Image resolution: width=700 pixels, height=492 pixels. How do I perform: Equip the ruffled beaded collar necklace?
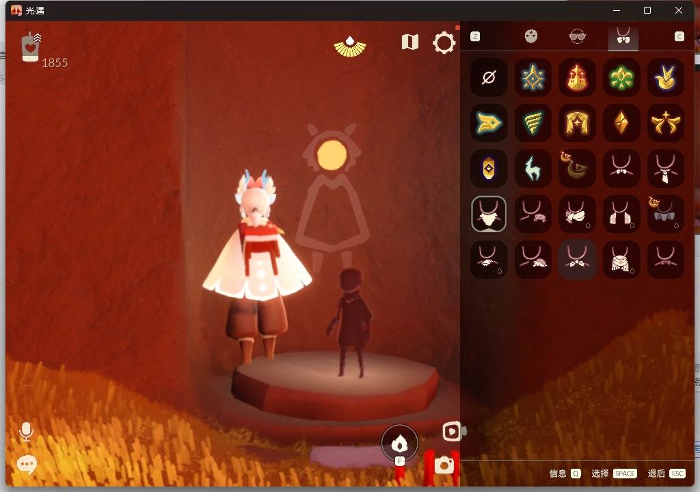tap(621, 260)
